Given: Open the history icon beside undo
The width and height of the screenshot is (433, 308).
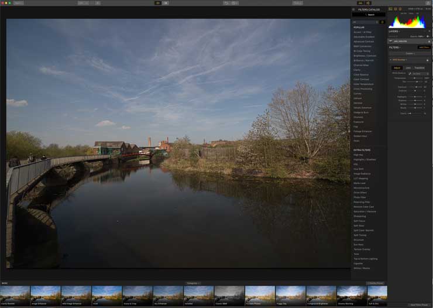Looking at the screenshot, I should (235, 3).
